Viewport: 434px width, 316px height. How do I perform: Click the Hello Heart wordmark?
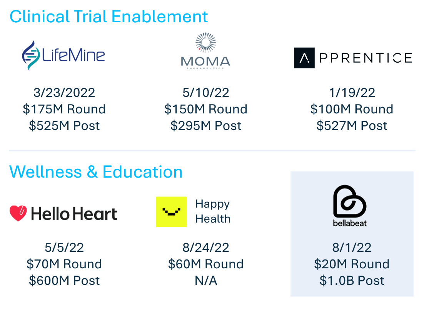(74, 214)
